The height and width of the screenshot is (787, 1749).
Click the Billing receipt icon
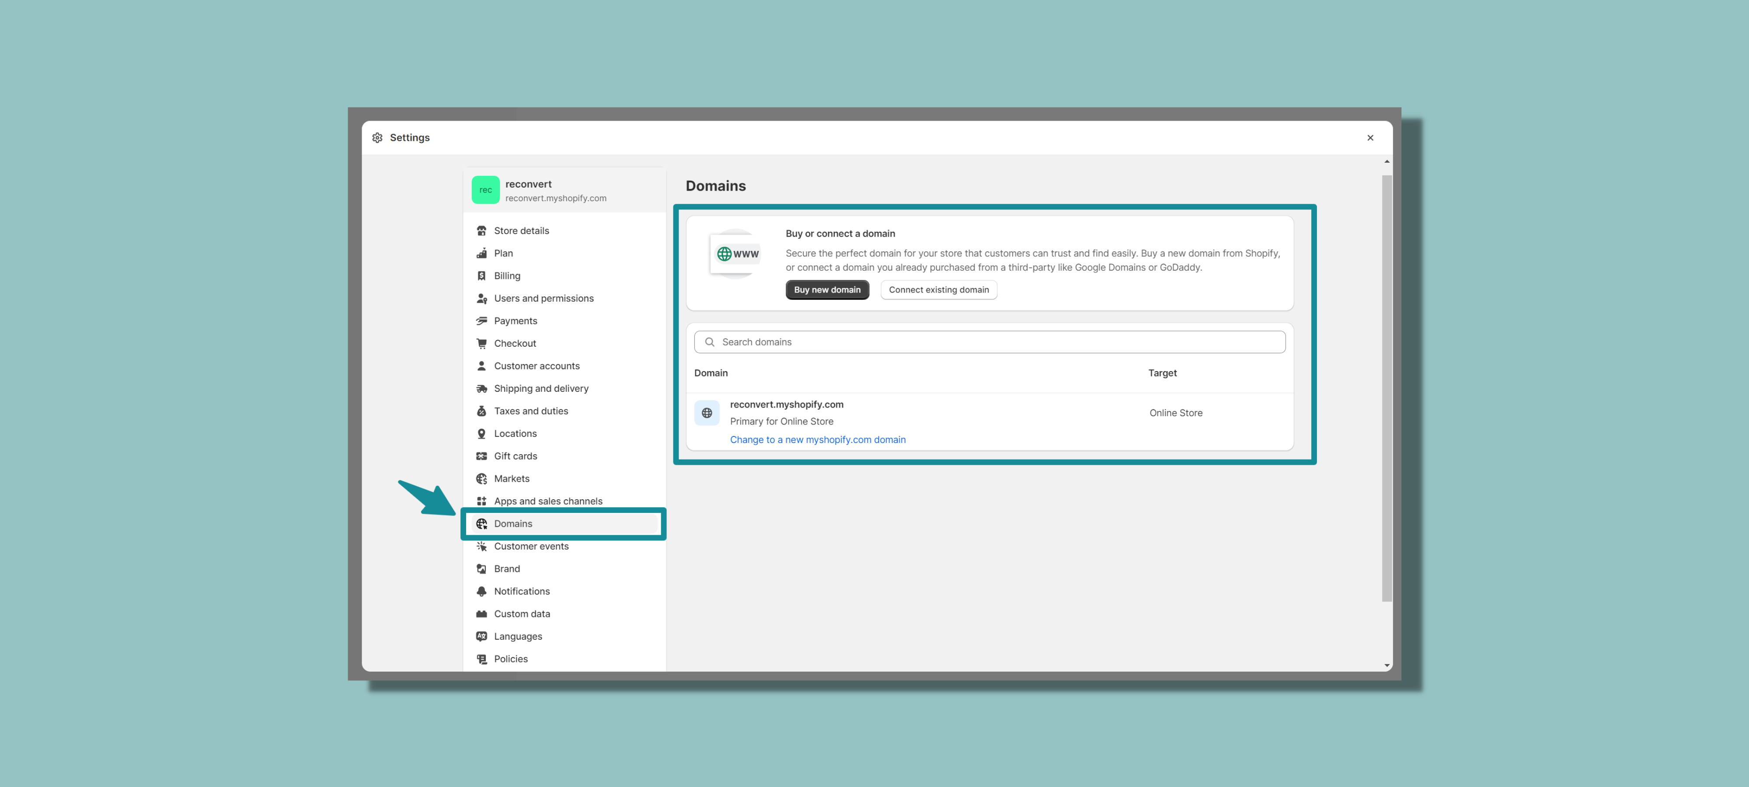[481, 276]
